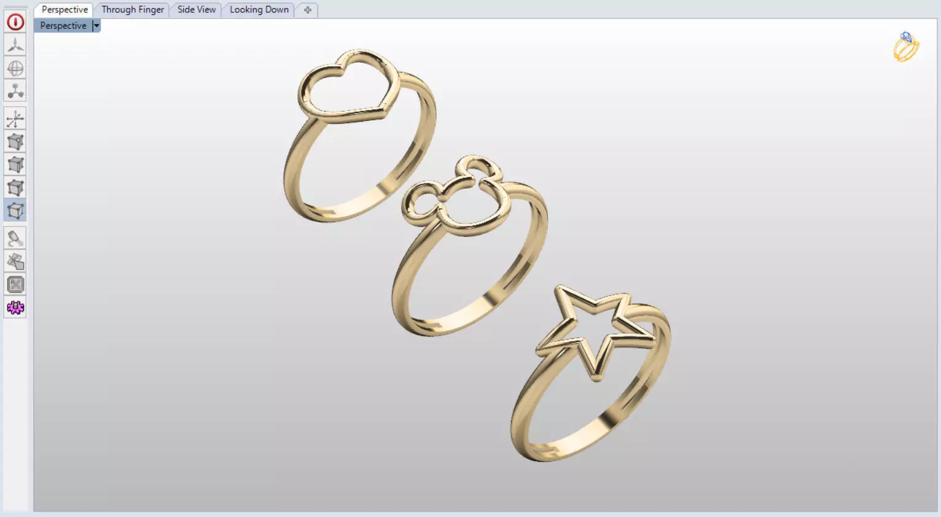The height and width of the screenshot is (517, 941).
Task: Select the mouse-ears ring model
Action: pyautogui.click(x=470, y=246)
